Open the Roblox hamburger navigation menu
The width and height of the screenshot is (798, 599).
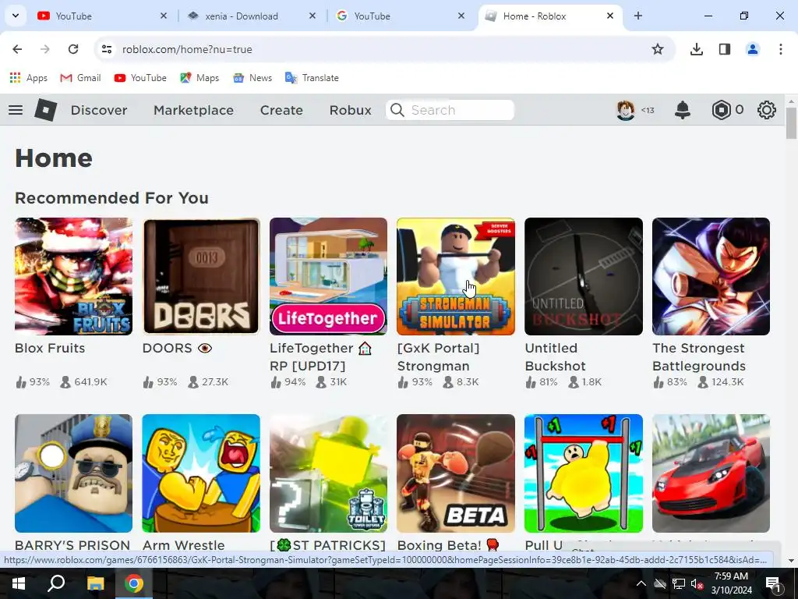point(16,110)
